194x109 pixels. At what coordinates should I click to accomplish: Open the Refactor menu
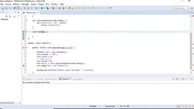16,4
